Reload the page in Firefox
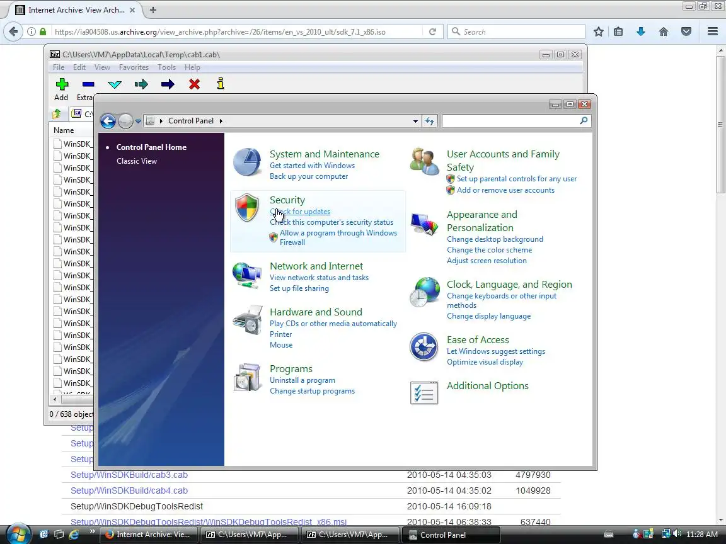 coord(432,31)
